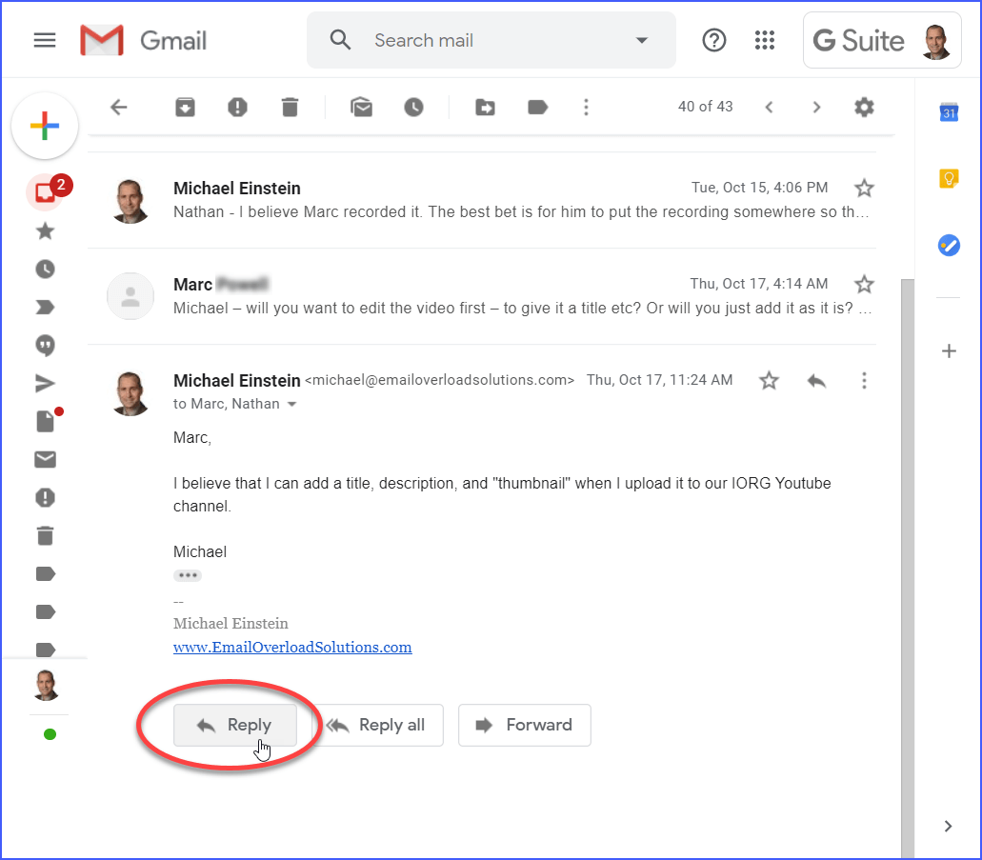Expand recipient details for Marc and Nathan
The image size is (982, 860).
point(292,404)
